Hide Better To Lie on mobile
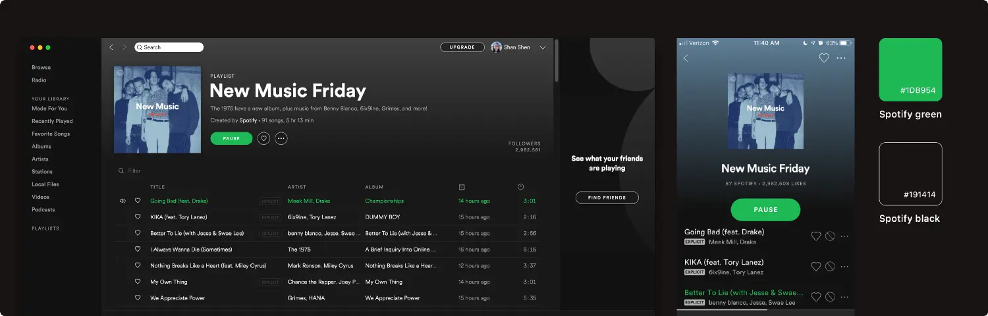This screenshot has width=988, height=316. point(830,297)
